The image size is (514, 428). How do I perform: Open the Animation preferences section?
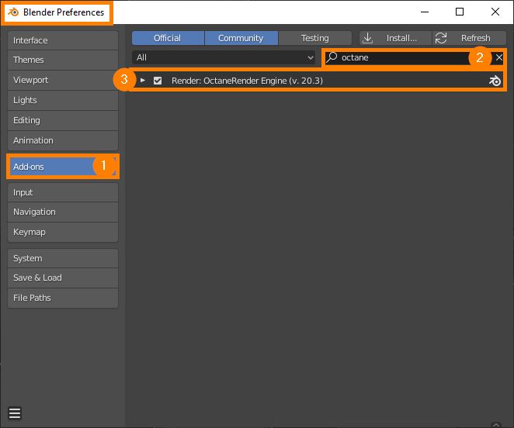click(63, 140)
